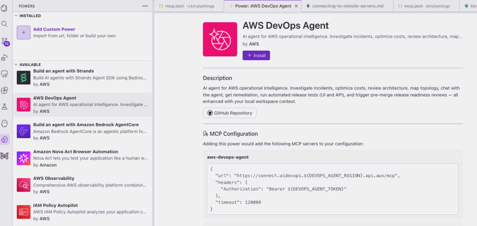
Task: Open the Explorer icon in activity bar
Action: click(x=4, y=7)
